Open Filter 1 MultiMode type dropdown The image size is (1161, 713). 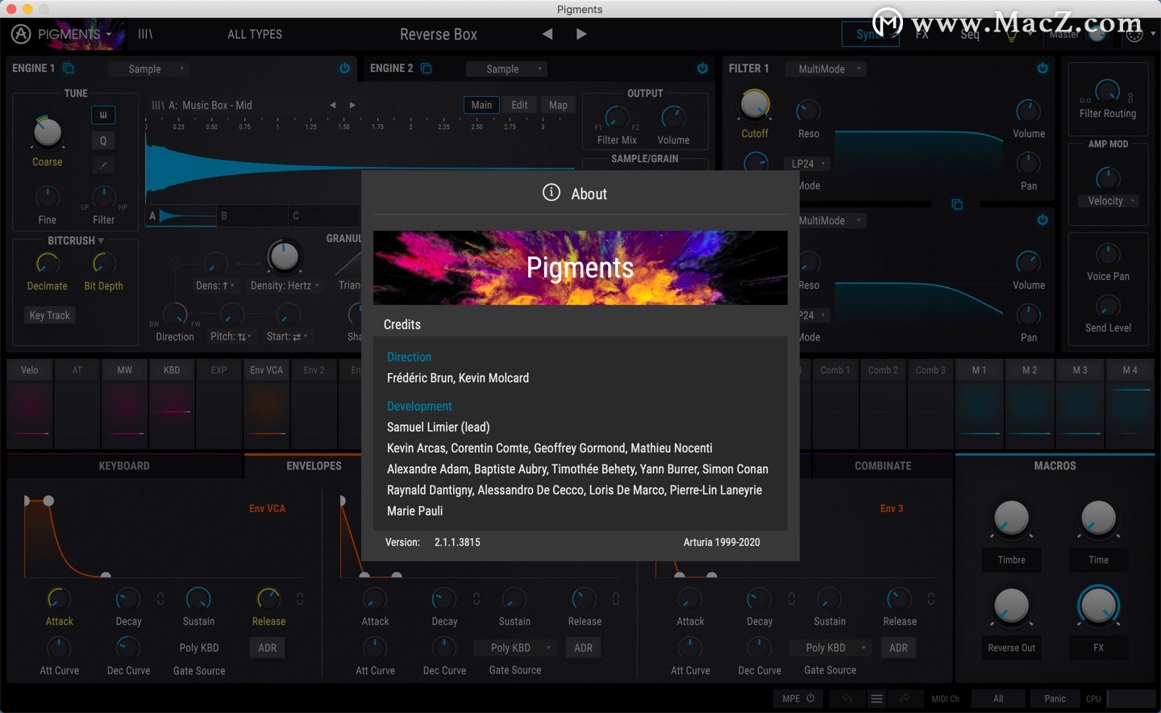coord(826,69)
